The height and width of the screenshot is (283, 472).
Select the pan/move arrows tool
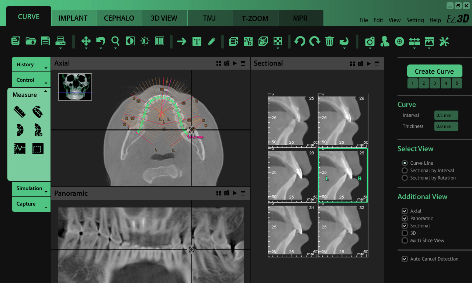click(x=86, y=41)
